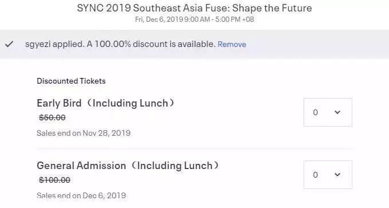Open the General Admission ticket quantity dropdown
This screenshot has height=208, width=389.
point(328,175)
